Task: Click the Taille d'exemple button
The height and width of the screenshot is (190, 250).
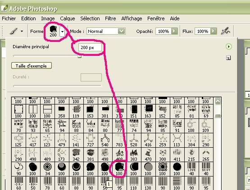Action: tap(32, 66)
